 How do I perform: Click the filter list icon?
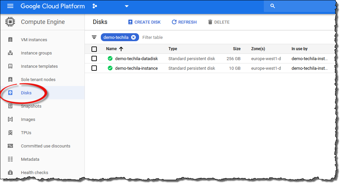[94, 37]
